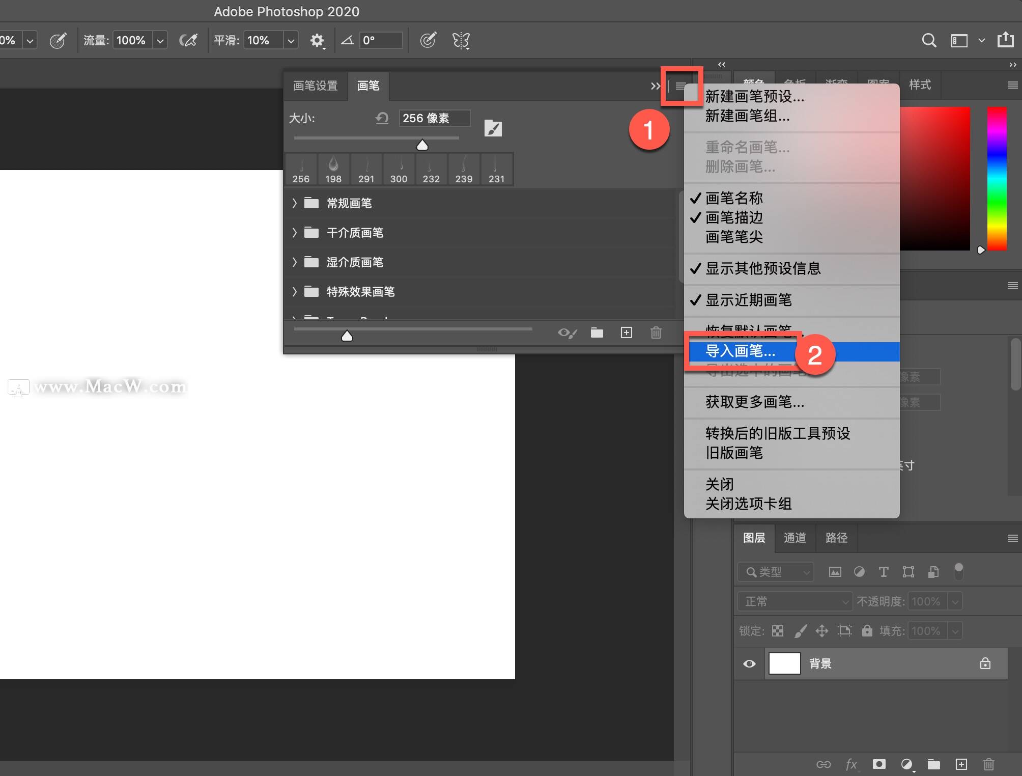The width and height of the screenshot is (1022, 776).
Task: Toggle 画笔描边 checked menu option
Action: tap(733, 217)
